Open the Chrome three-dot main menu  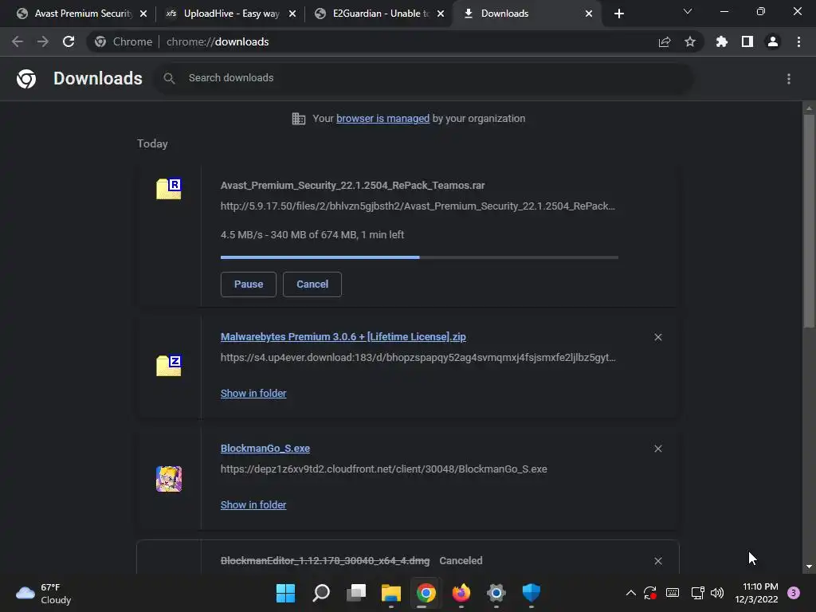click(x=798, y=41)
